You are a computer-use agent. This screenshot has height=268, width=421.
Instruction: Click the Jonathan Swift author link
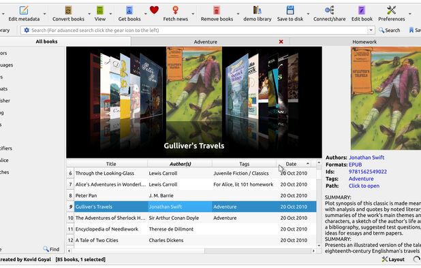click(x=367, y=158)
